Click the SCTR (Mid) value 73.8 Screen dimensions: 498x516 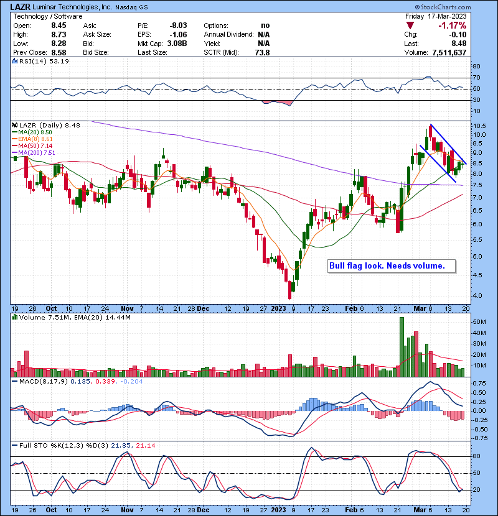coord(262,53)
